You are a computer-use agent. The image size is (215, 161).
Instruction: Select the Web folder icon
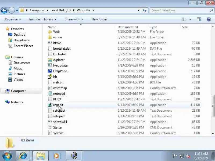[50, 32]
